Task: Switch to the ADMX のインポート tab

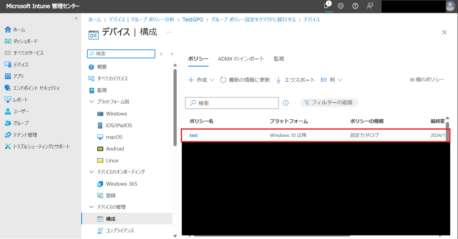Action: tap(241, 59)
